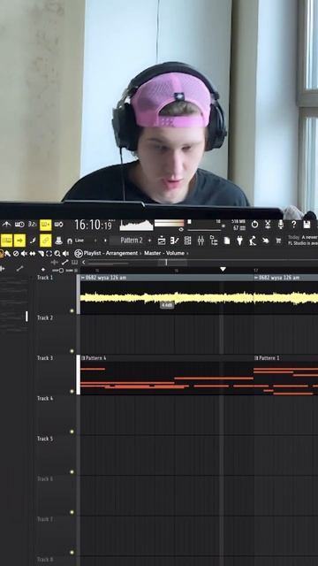Click the 4.4dB label on audio clip
The width and height of the screenshot is (318, 566).
pyautogui.click(x=167, y=305)
